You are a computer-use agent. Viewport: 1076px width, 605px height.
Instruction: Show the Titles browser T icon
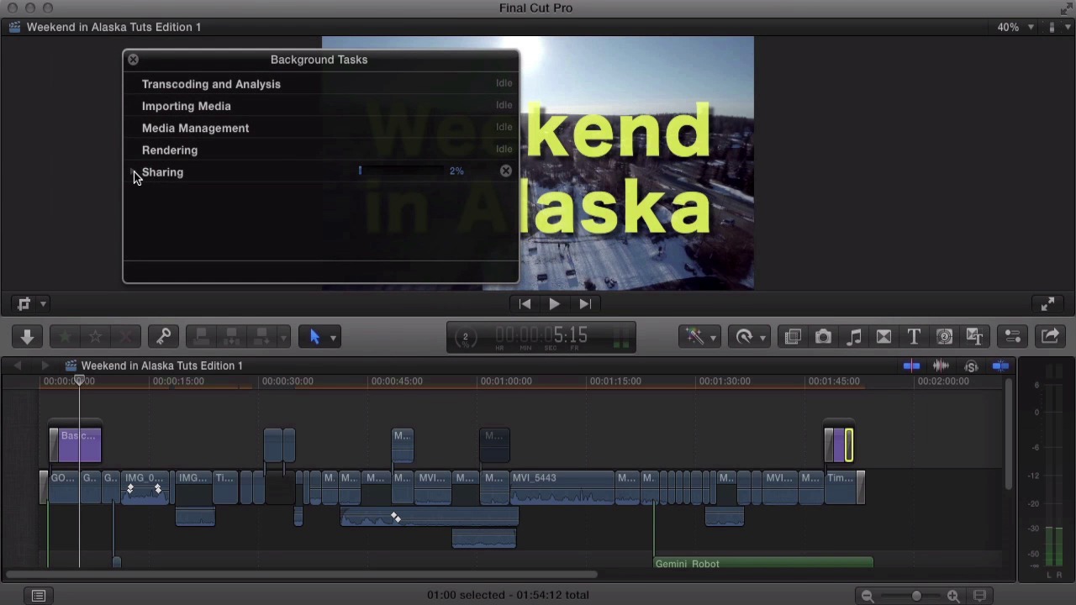tap(914, 337)
